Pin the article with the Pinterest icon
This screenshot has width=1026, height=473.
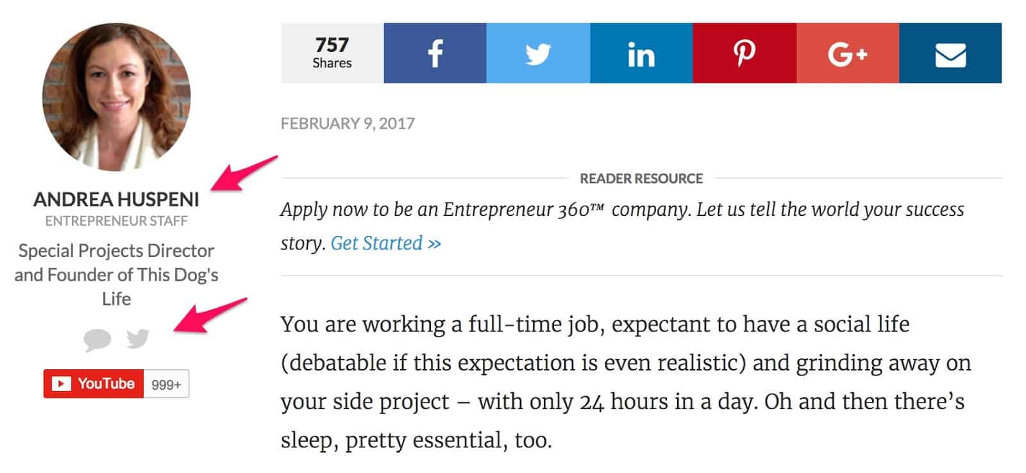pyautogui.click(x=744, y=53)
